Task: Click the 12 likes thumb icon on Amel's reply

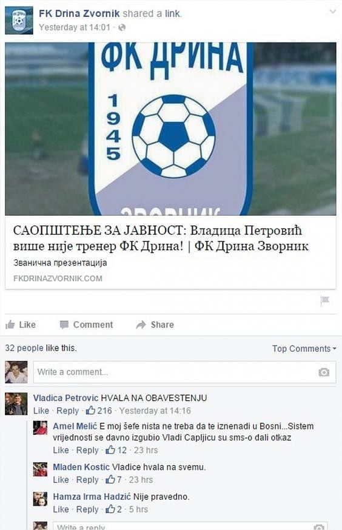Action: [x=110, y=450]
